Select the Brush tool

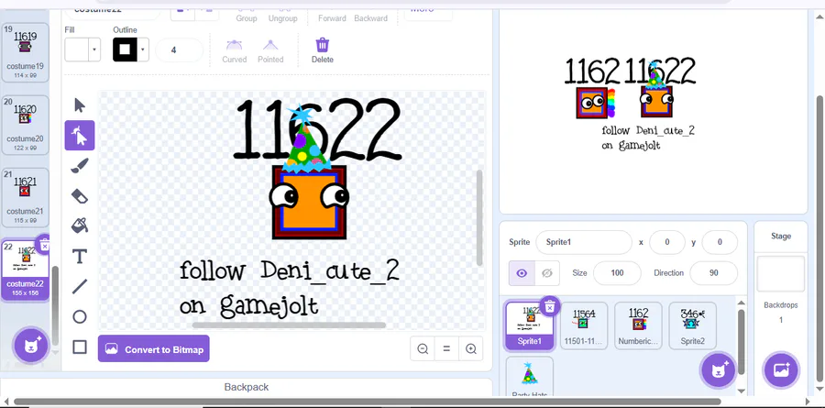[x=80, y=166]
